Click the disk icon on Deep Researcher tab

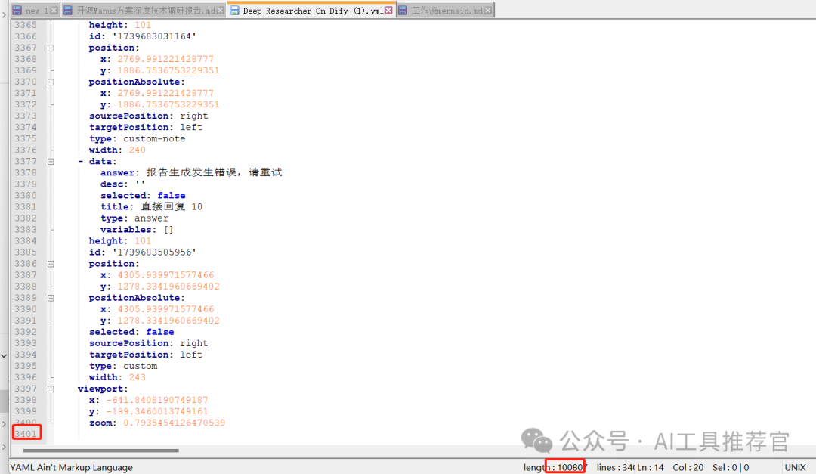pyautogui.click(x=234, y=11)
